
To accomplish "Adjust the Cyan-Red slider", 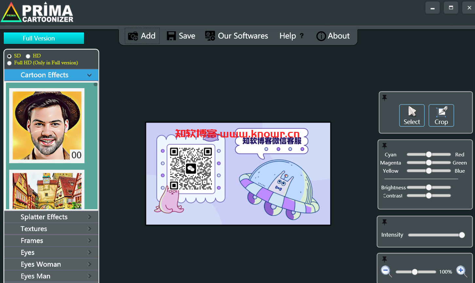I will click(x=429, y=154).
